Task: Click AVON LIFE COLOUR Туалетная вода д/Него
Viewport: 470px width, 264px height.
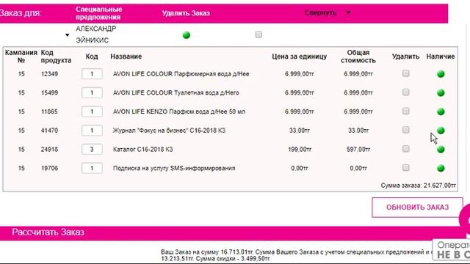Action: click(x=176, y=93)
